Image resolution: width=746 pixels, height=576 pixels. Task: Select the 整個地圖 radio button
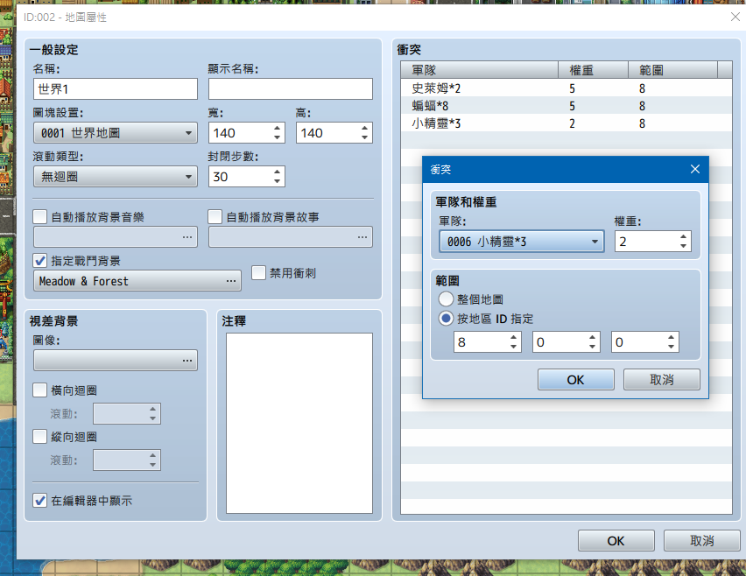pyautogui.click(x=446, y=299)
